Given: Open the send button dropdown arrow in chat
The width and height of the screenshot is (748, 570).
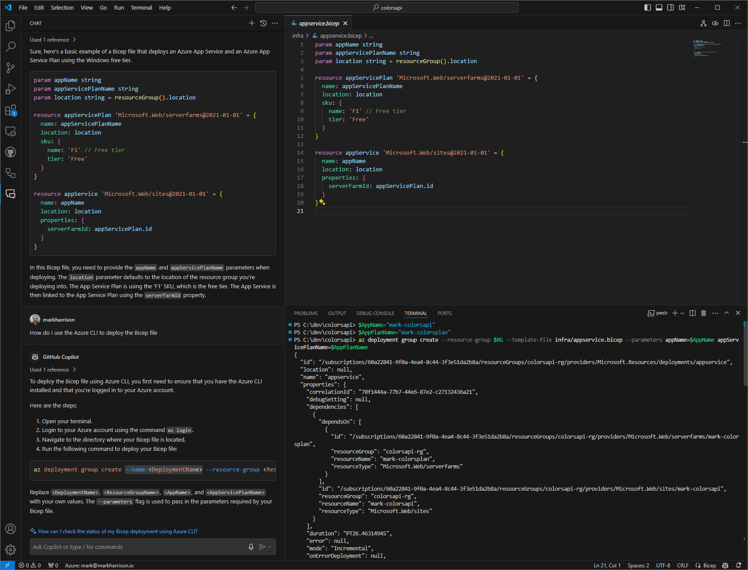Looking at the screenshot, I should [x=269, y=547].
